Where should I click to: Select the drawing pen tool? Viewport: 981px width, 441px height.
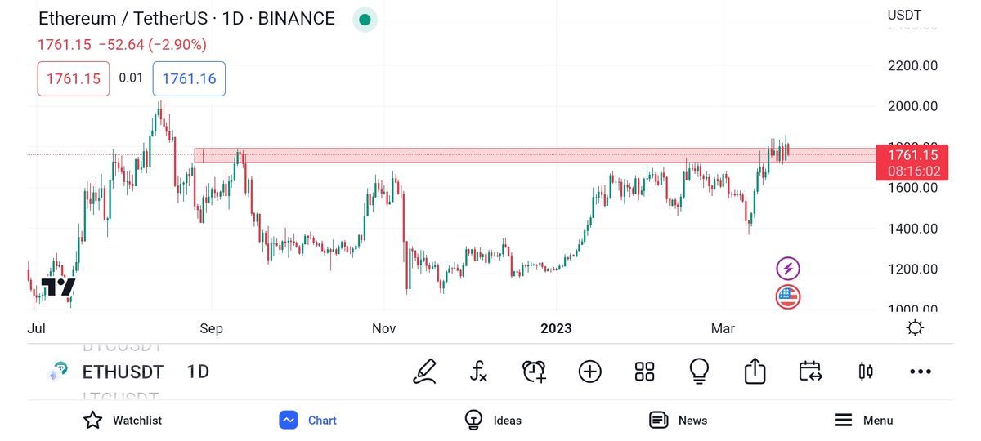click(424, 372)
